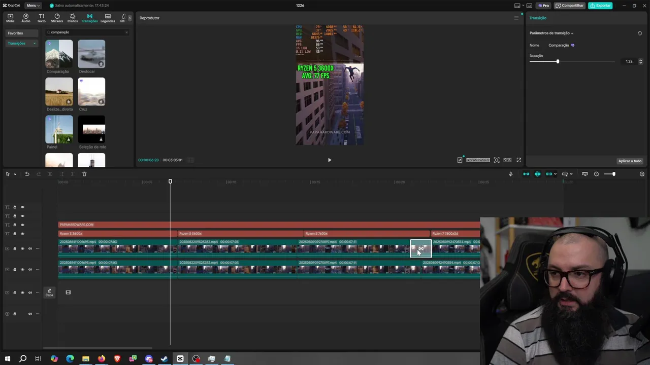Click the Exportar button
This screenshot has width=650, height=365.
[x=600, y=6]
